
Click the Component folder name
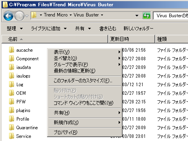pyautogui.click(x=27, y=59)
